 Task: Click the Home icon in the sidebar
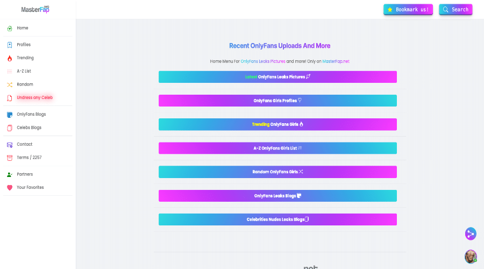tap(10, 28)
